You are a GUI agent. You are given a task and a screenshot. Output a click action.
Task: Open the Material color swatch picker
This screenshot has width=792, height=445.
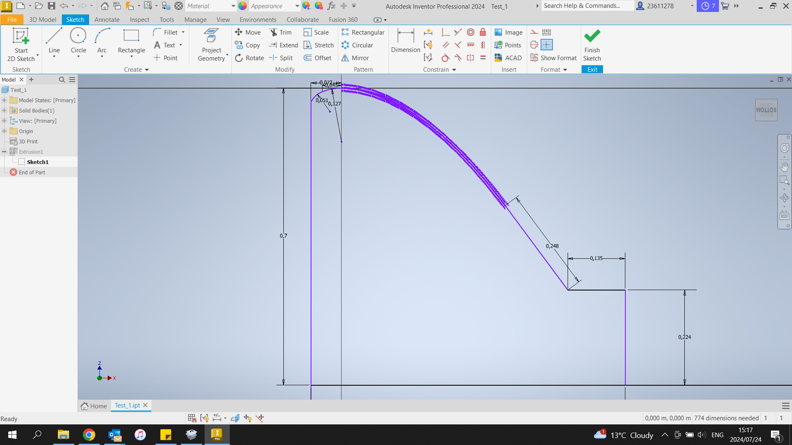coord(242,6)
